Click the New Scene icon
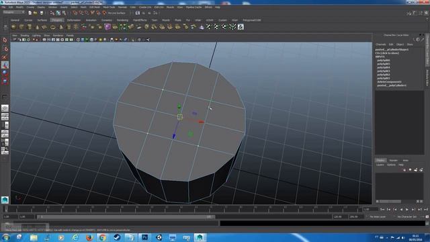This screenshot has width=430, height=242. [x=30, y=13]
